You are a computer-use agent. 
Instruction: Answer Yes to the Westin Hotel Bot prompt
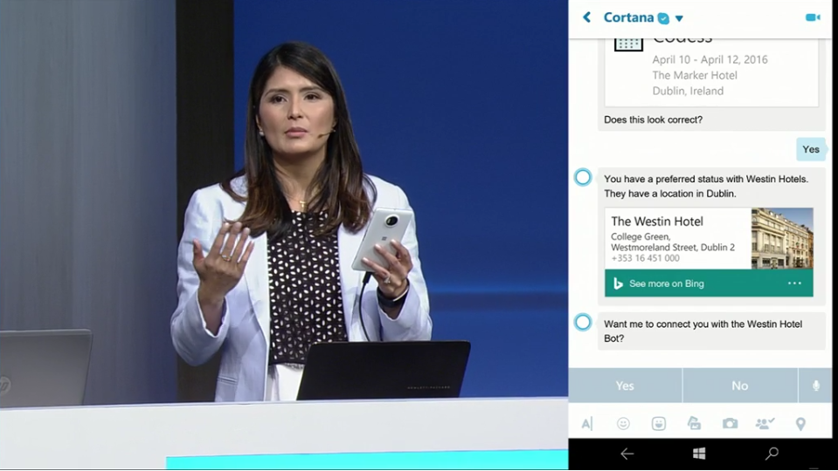click(625, 386)
